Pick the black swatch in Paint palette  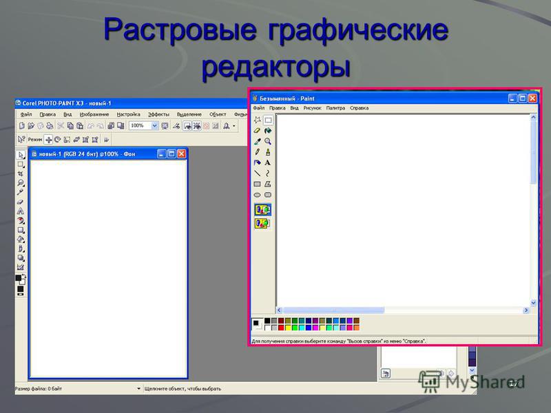(267, 321)
